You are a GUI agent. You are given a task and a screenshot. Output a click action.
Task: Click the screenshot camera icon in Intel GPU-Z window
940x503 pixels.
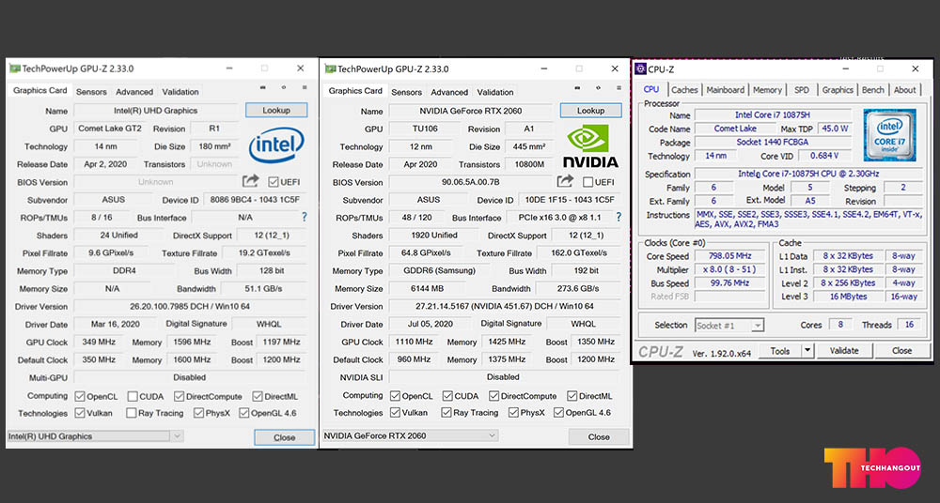pos(262,88)
